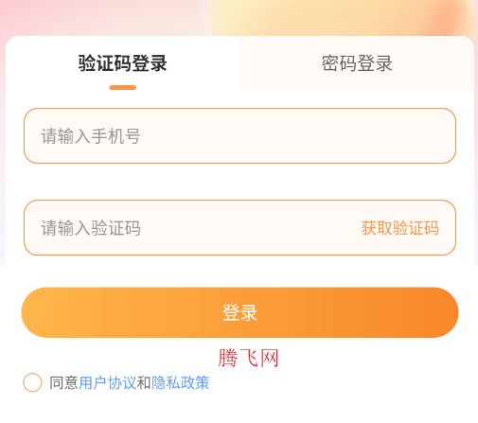Tap the 和 text between the policy links
478x423 pixels.
[x=144, y=382]
